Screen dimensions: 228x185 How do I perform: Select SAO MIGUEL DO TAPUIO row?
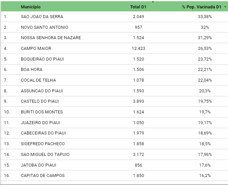click(114, 154)
